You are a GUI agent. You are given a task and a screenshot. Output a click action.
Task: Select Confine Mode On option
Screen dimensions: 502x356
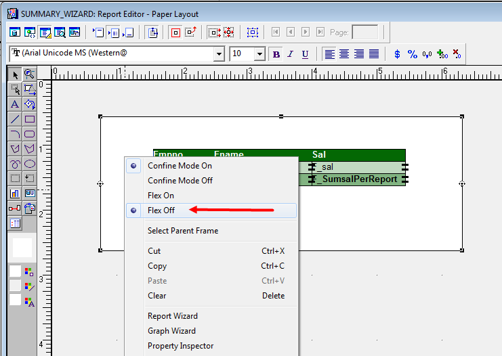[180, 166]
